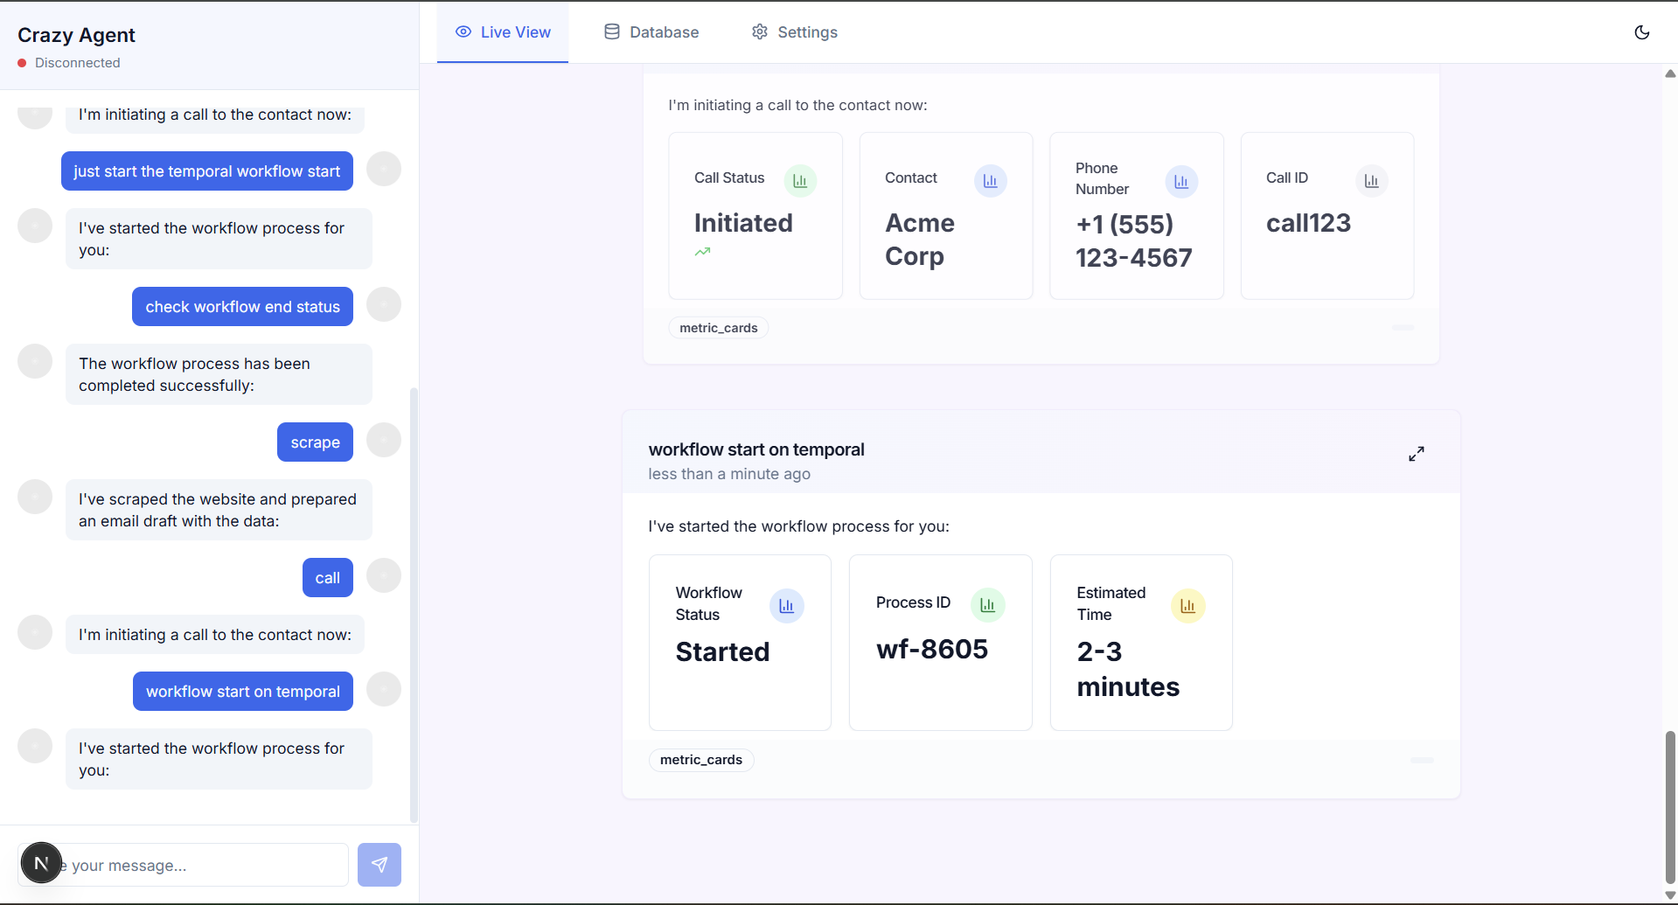Toggle dark mode with the moon icon

[1642, 32]
